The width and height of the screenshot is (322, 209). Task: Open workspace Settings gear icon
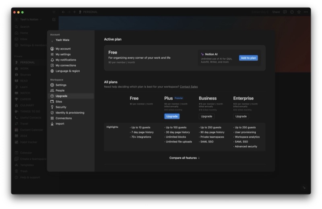(x=52, y=85)
